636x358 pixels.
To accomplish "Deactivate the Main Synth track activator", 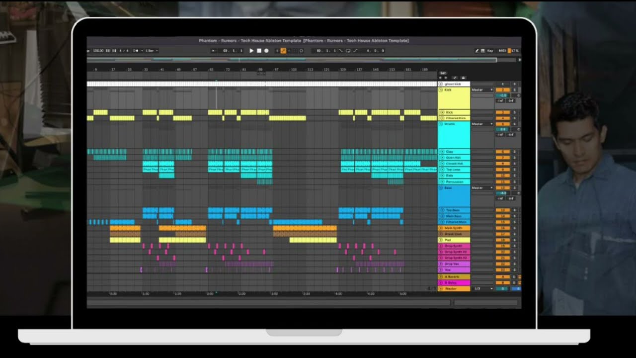I will pyautogui.click(x=503, y=228).
